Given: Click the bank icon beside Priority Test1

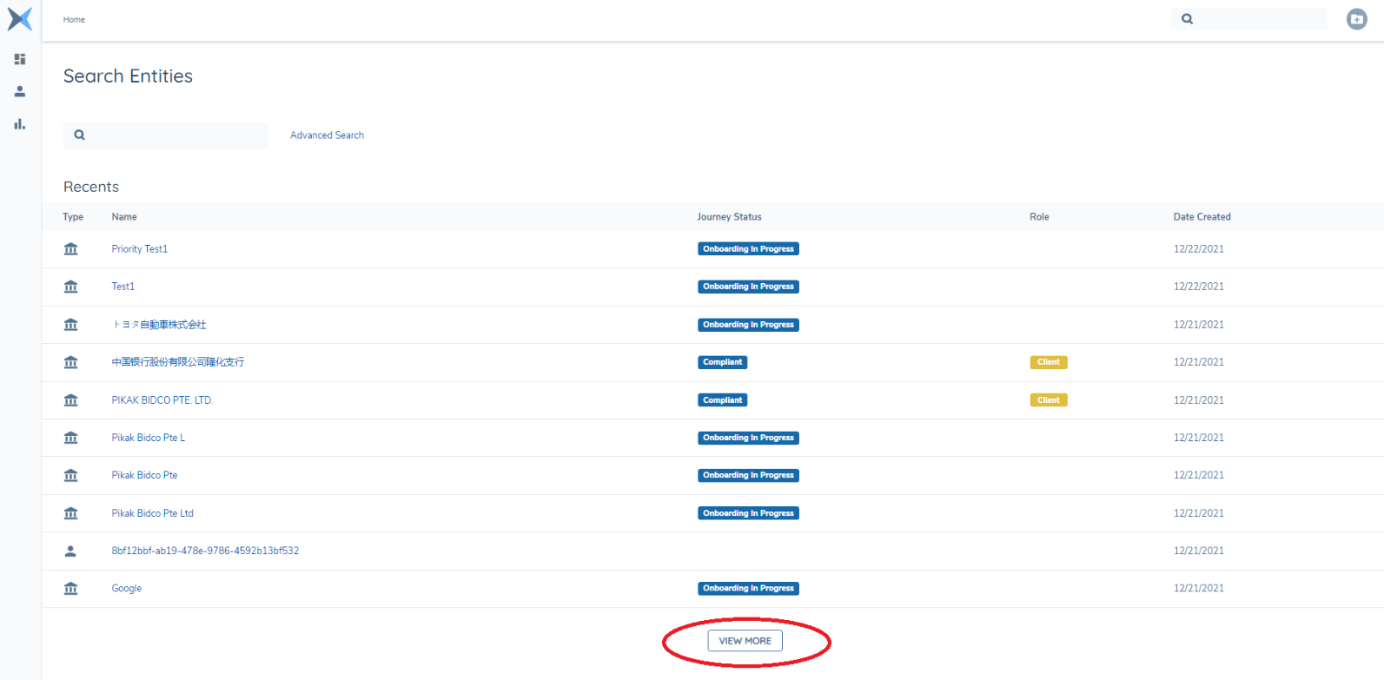Looking at the screenshot, I should coord(71,249).
